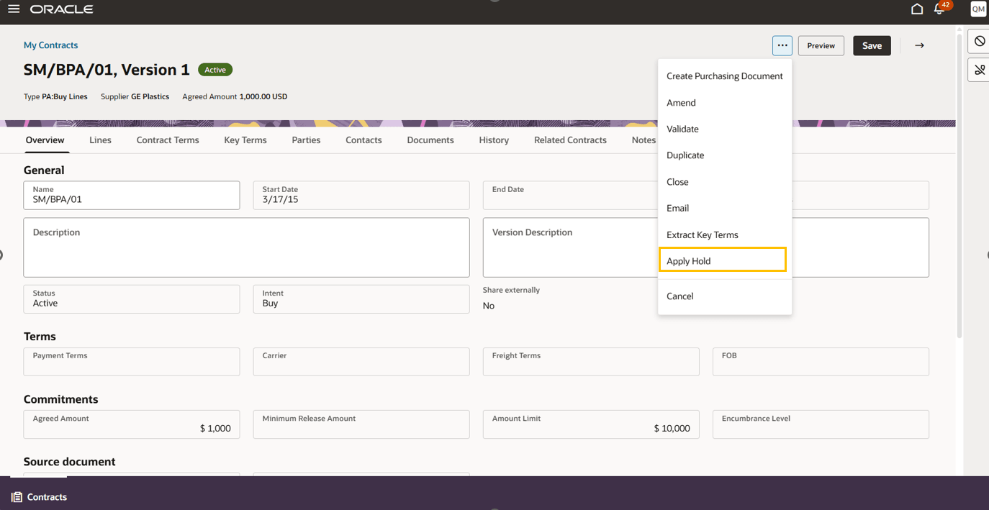Click the three-dot More Actions button
This screenshot has width=989, height=510.
[x=782, y=45]
